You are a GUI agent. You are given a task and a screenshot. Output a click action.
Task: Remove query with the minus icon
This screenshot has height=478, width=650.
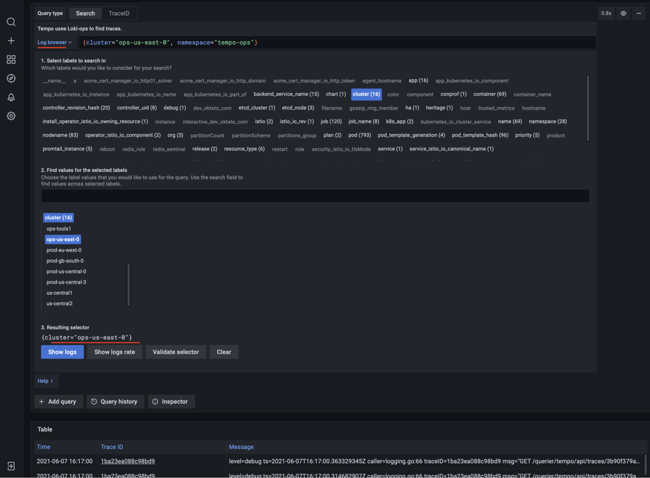[x=639, y=13]
